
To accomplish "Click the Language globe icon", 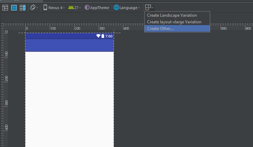I will point(116,8).
